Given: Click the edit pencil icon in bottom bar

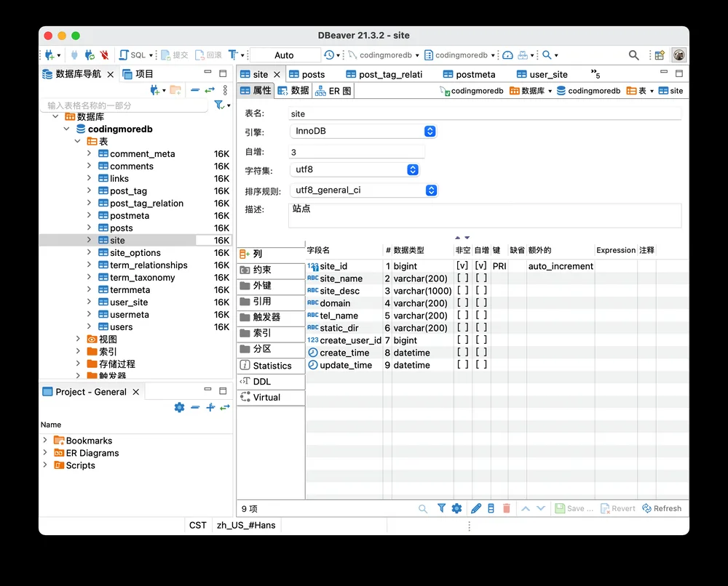Looking at the screenshot, I should pyautogui.click(x=476, y=509).
